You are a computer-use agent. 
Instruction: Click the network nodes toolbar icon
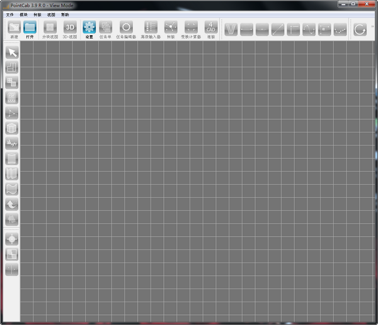coord(171,27)
